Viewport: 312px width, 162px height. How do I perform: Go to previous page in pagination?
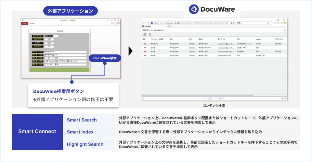(207, 98)
